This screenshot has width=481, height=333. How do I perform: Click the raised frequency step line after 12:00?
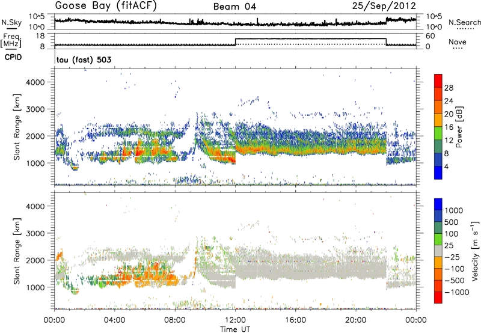coord(310,38)
